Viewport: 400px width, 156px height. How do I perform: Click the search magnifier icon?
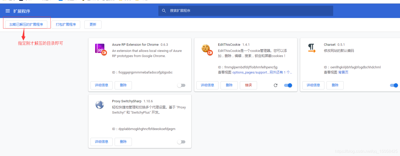coord(164,11)
